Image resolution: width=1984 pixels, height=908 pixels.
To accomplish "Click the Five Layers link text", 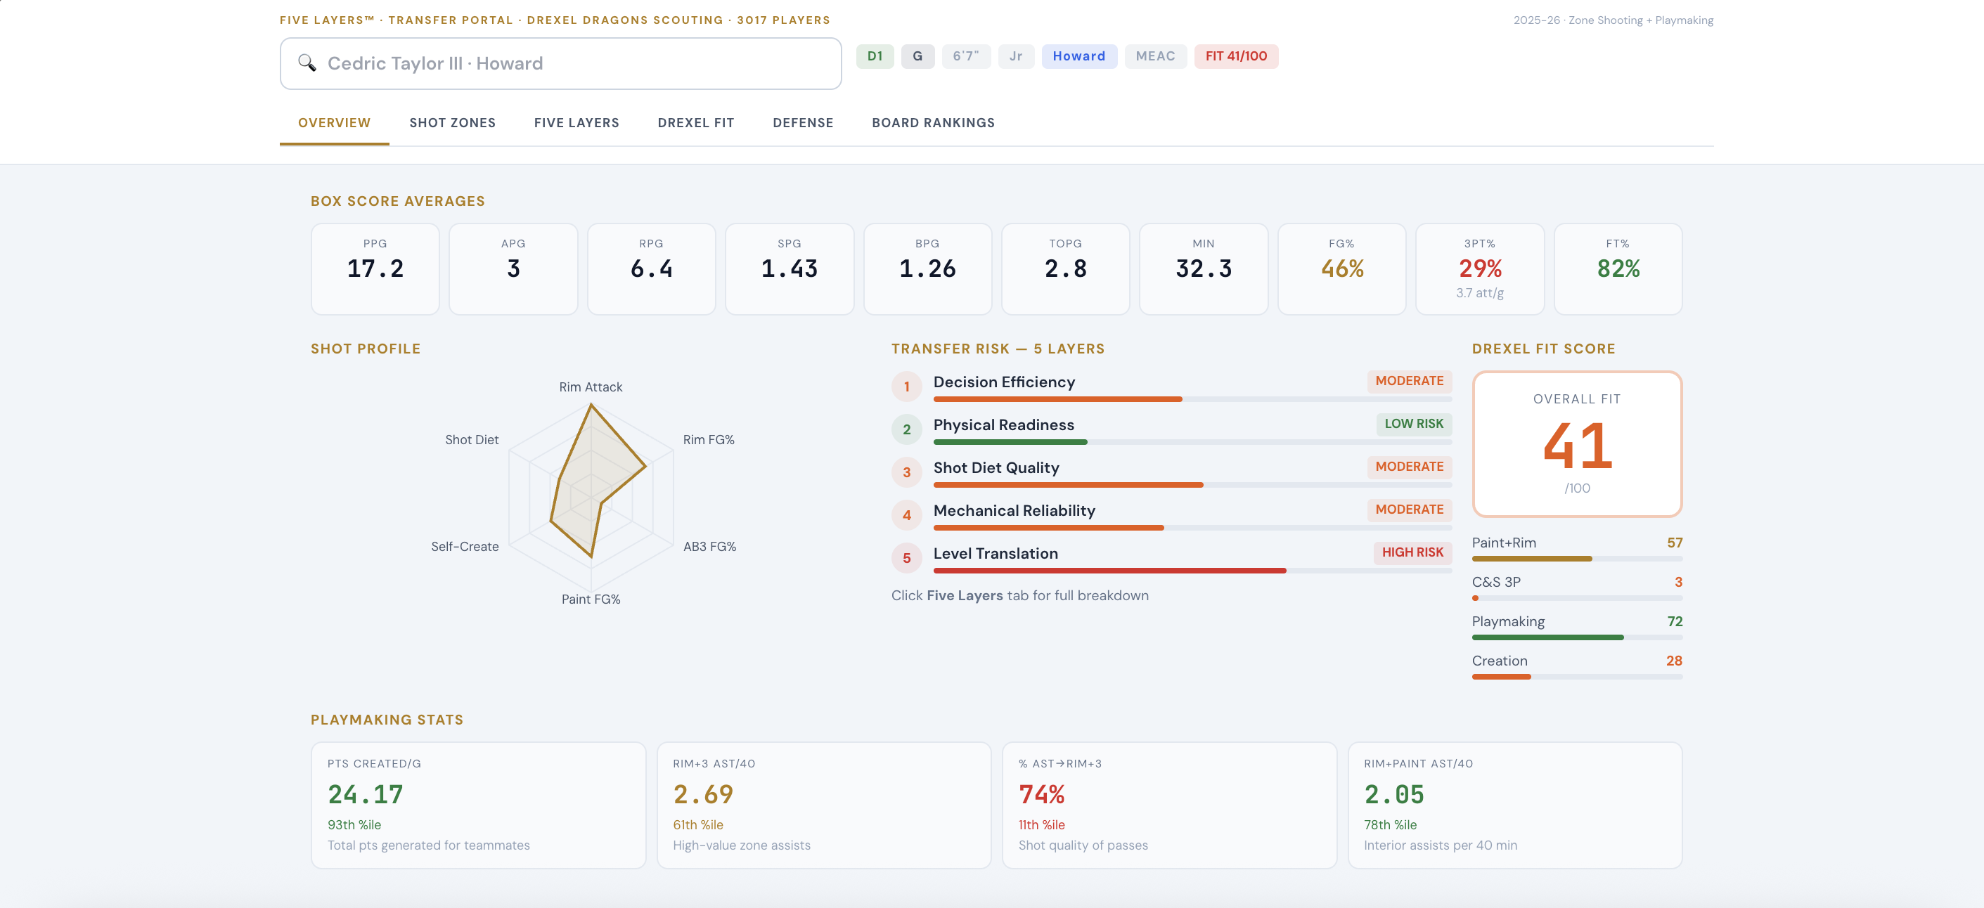I will pyautogui.click(x=965, y=595).
